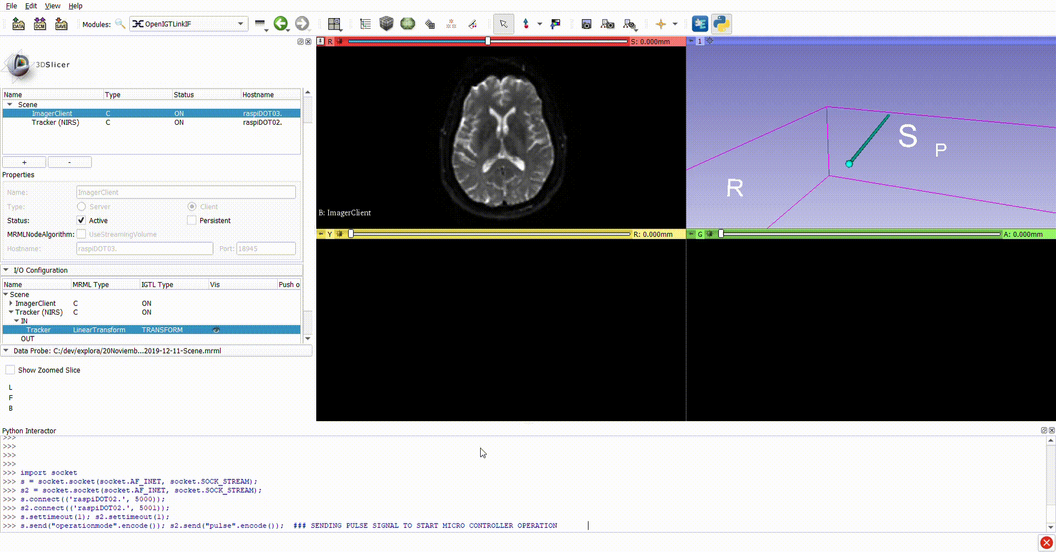Open the Modules dropdown showing OpenIGTLinkIF
Image resolution: width=1056 pixels, height=552 pixels.
[x=189, y=24]
